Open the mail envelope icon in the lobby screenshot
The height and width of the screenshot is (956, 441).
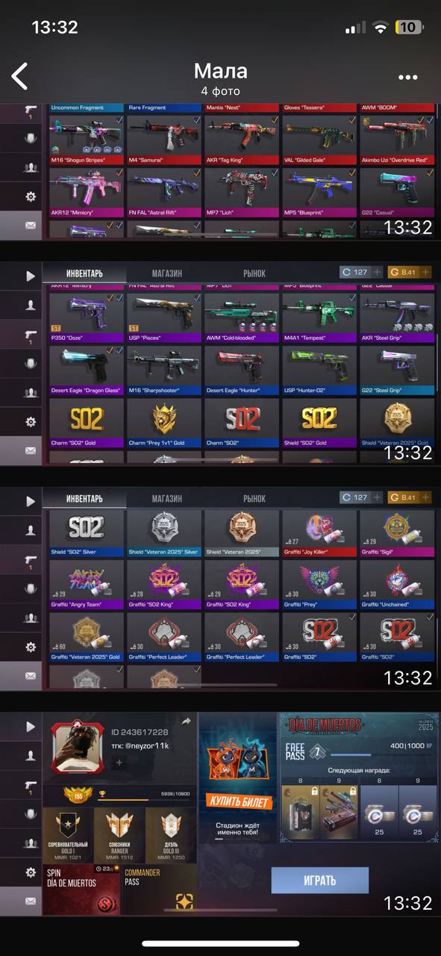pyautogui.click(x=31, y=901)
